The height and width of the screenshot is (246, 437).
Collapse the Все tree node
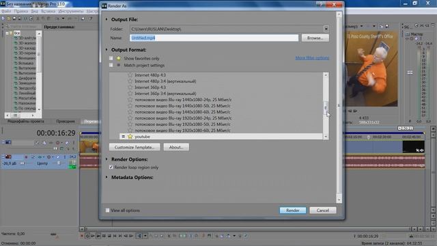pyautogui.click(x=8, y=33)
